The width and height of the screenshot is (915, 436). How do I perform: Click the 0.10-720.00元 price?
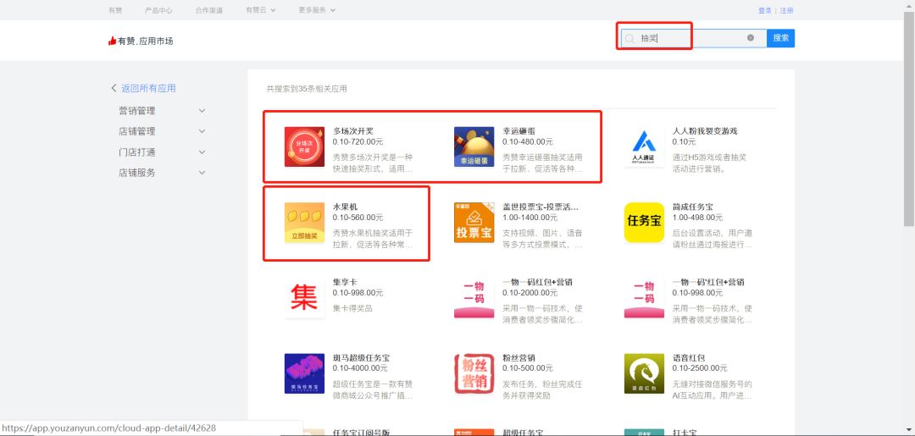(x=358, y=141)
